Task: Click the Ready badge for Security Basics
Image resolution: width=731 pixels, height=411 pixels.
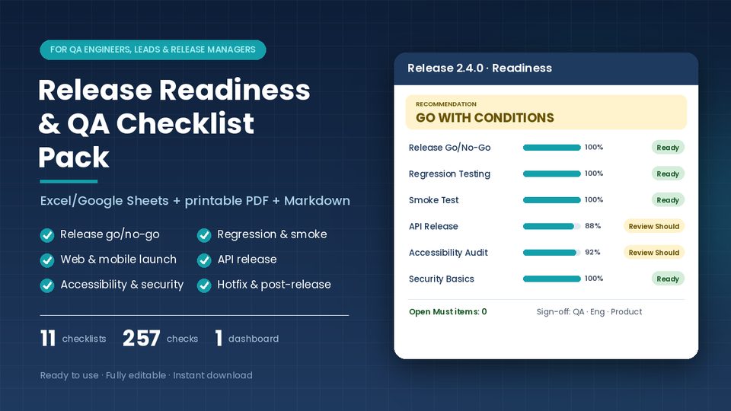Action: tap(668, 279)
